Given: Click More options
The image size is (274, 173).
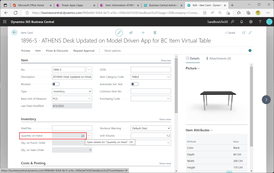Looking at the screenshot, I should pyautogui.click(x=113, y=50).
